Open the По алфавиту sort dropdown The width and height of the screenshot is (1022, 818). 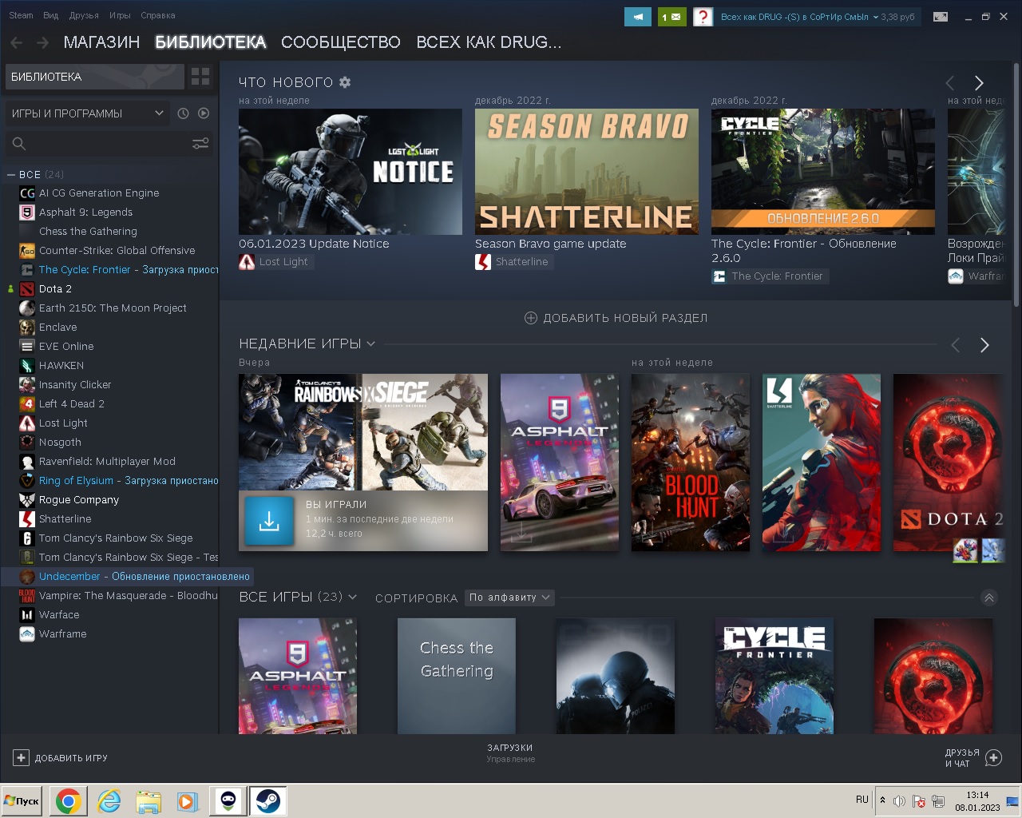point(509,598)
